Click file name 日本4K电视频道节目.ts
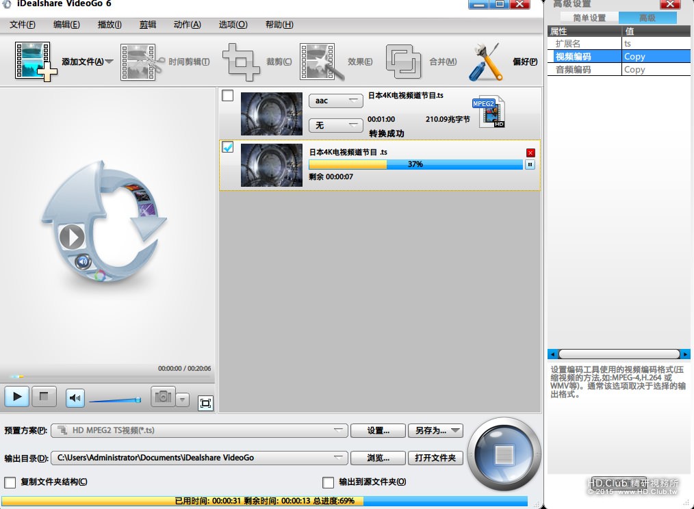The image size is (694, 509). click(405, 96)
